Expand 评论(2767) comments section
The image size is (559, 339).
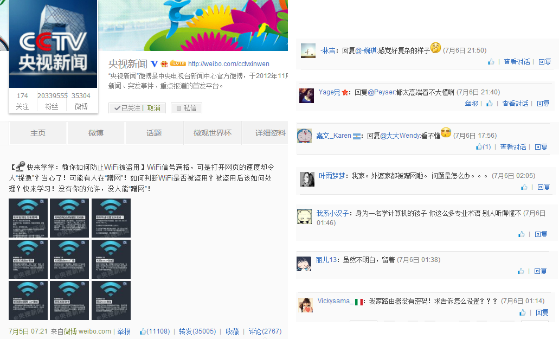click(265, 331)
